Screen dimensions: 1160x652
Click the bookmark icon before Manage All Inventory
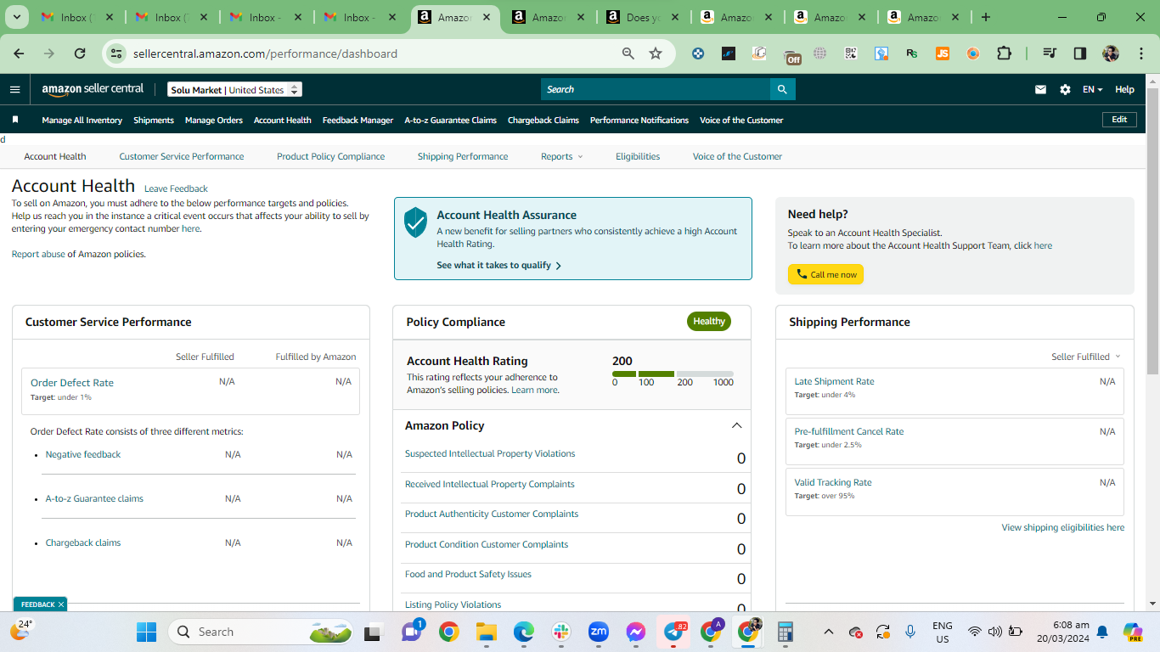coord(14,120)
